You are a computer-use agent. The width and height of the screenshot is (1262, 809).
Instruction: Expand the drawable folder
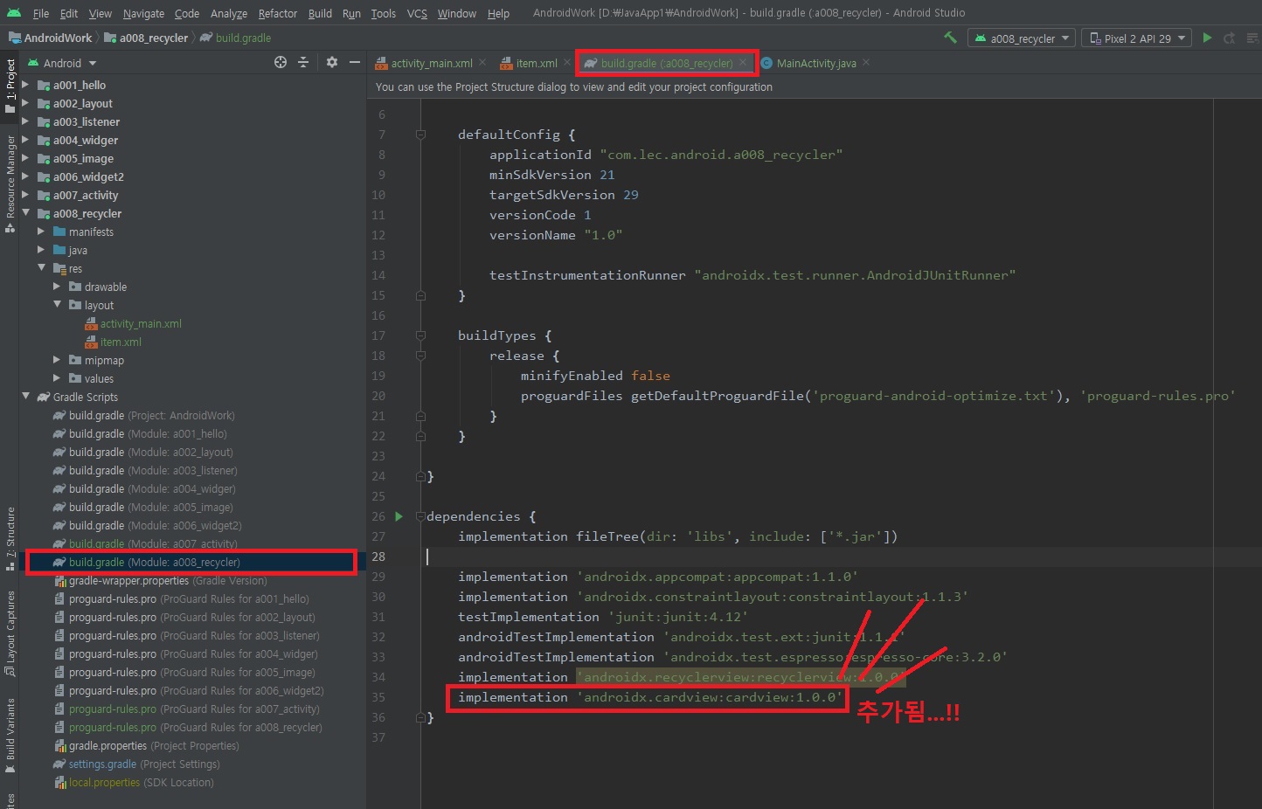point(57,287)
